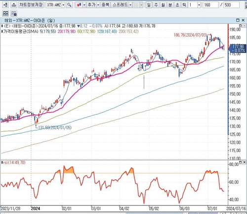Click the 120(167.48) moving average value

click(107, 31)
